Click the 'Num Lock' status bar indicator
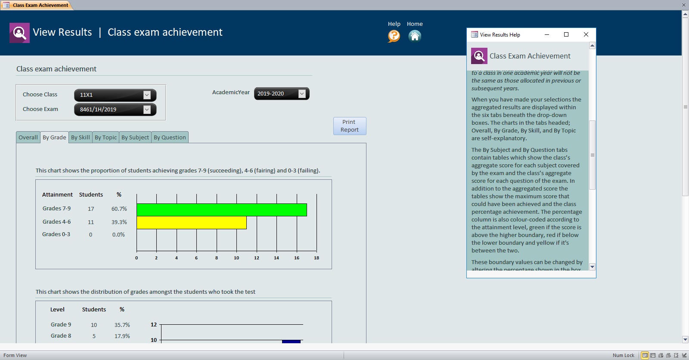 pyautogui.click(x=624, y=356)
